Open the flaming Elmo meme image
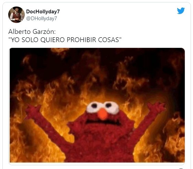The width and height of the screenshot is (193, 169). (97, 105)
